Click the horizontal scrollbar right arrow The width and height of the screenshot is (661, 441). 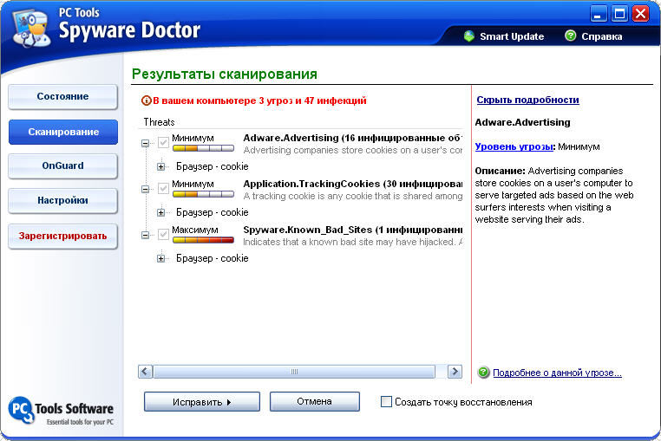[455, 372]
